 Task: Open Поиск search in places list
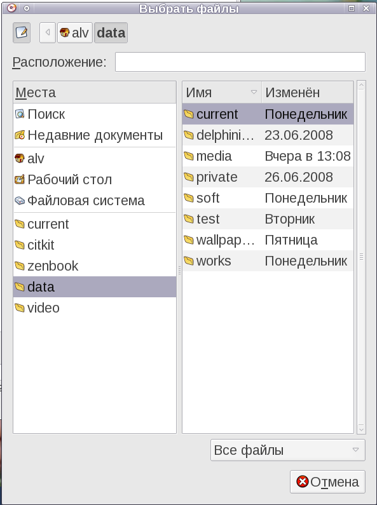click(x=95, y=114)
